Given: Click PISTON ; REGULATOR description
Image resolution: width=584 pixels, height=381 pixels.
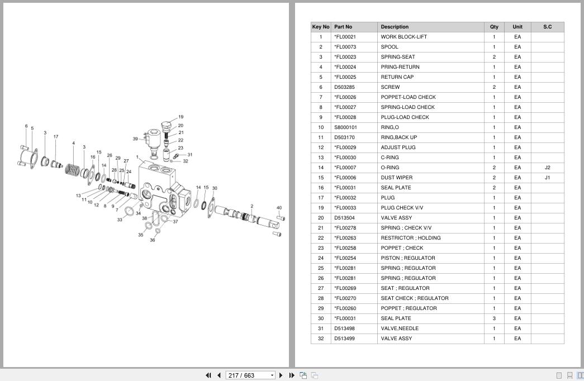Looking at the screenshot, I should pyautogui.click(x=408, y=258).
